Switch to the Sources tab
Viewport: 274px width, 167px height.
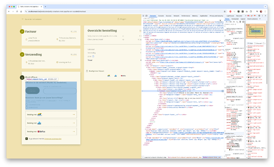click(169, 16)
